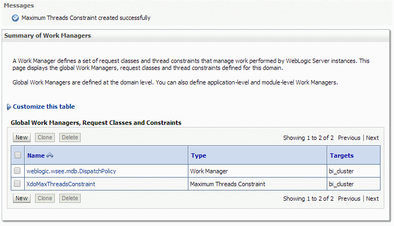The image size is (394, 226).
Task: Check the XdoMaxThreadsConstraint row checkbox
Action: pos(17,183)
